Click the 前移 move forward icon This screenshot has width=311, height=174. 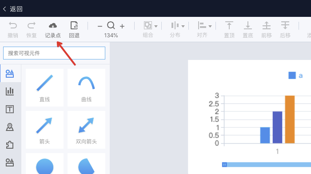267,25
